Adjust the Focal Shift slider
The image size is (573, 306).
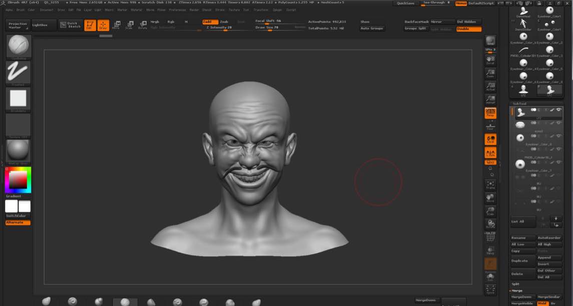click(x=280, y=22)
